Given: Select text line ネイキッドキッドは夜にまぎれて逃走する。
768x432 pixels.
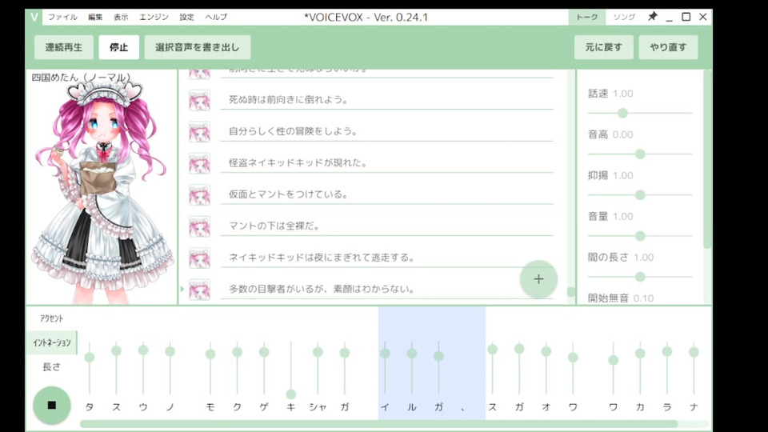Looking at the screenshot, I should coord(387,257).
